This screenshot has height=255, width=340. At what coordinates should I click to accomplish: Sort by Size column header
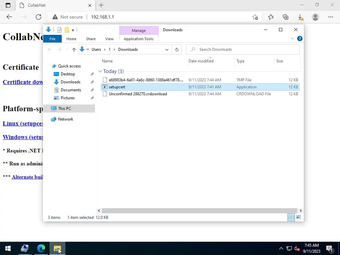click(x=287, y=61)
